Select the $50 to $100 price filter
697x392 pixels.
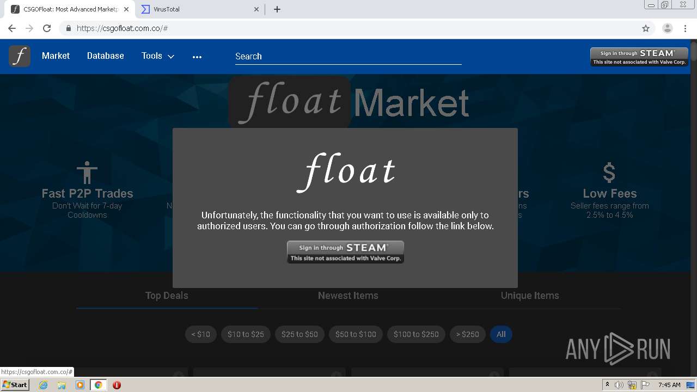pyautogui.click(x=356, y=334)
